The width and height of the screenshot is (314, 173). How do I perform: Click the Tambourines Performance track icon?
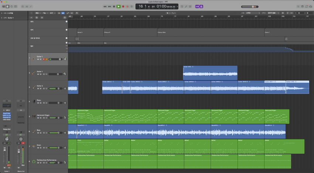pos(34,161)
